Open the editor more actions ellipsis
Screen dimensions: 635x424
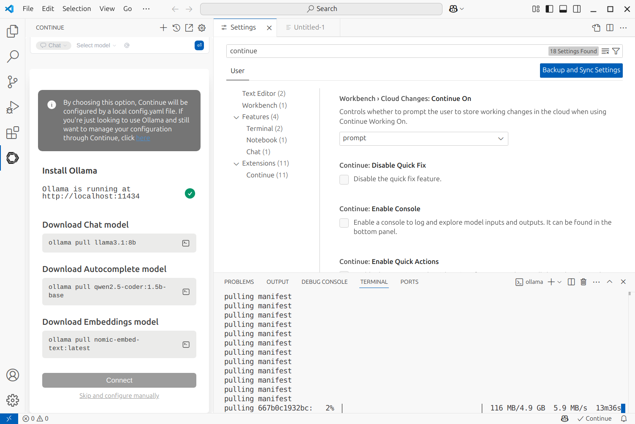coord(623,27)
